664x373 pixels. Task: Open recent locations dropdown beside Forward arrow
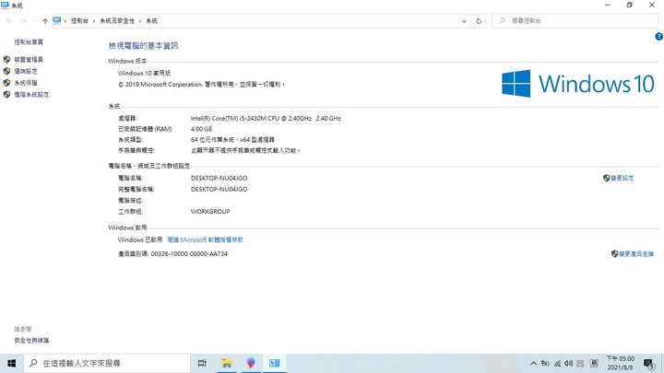[x=34, y=20]
